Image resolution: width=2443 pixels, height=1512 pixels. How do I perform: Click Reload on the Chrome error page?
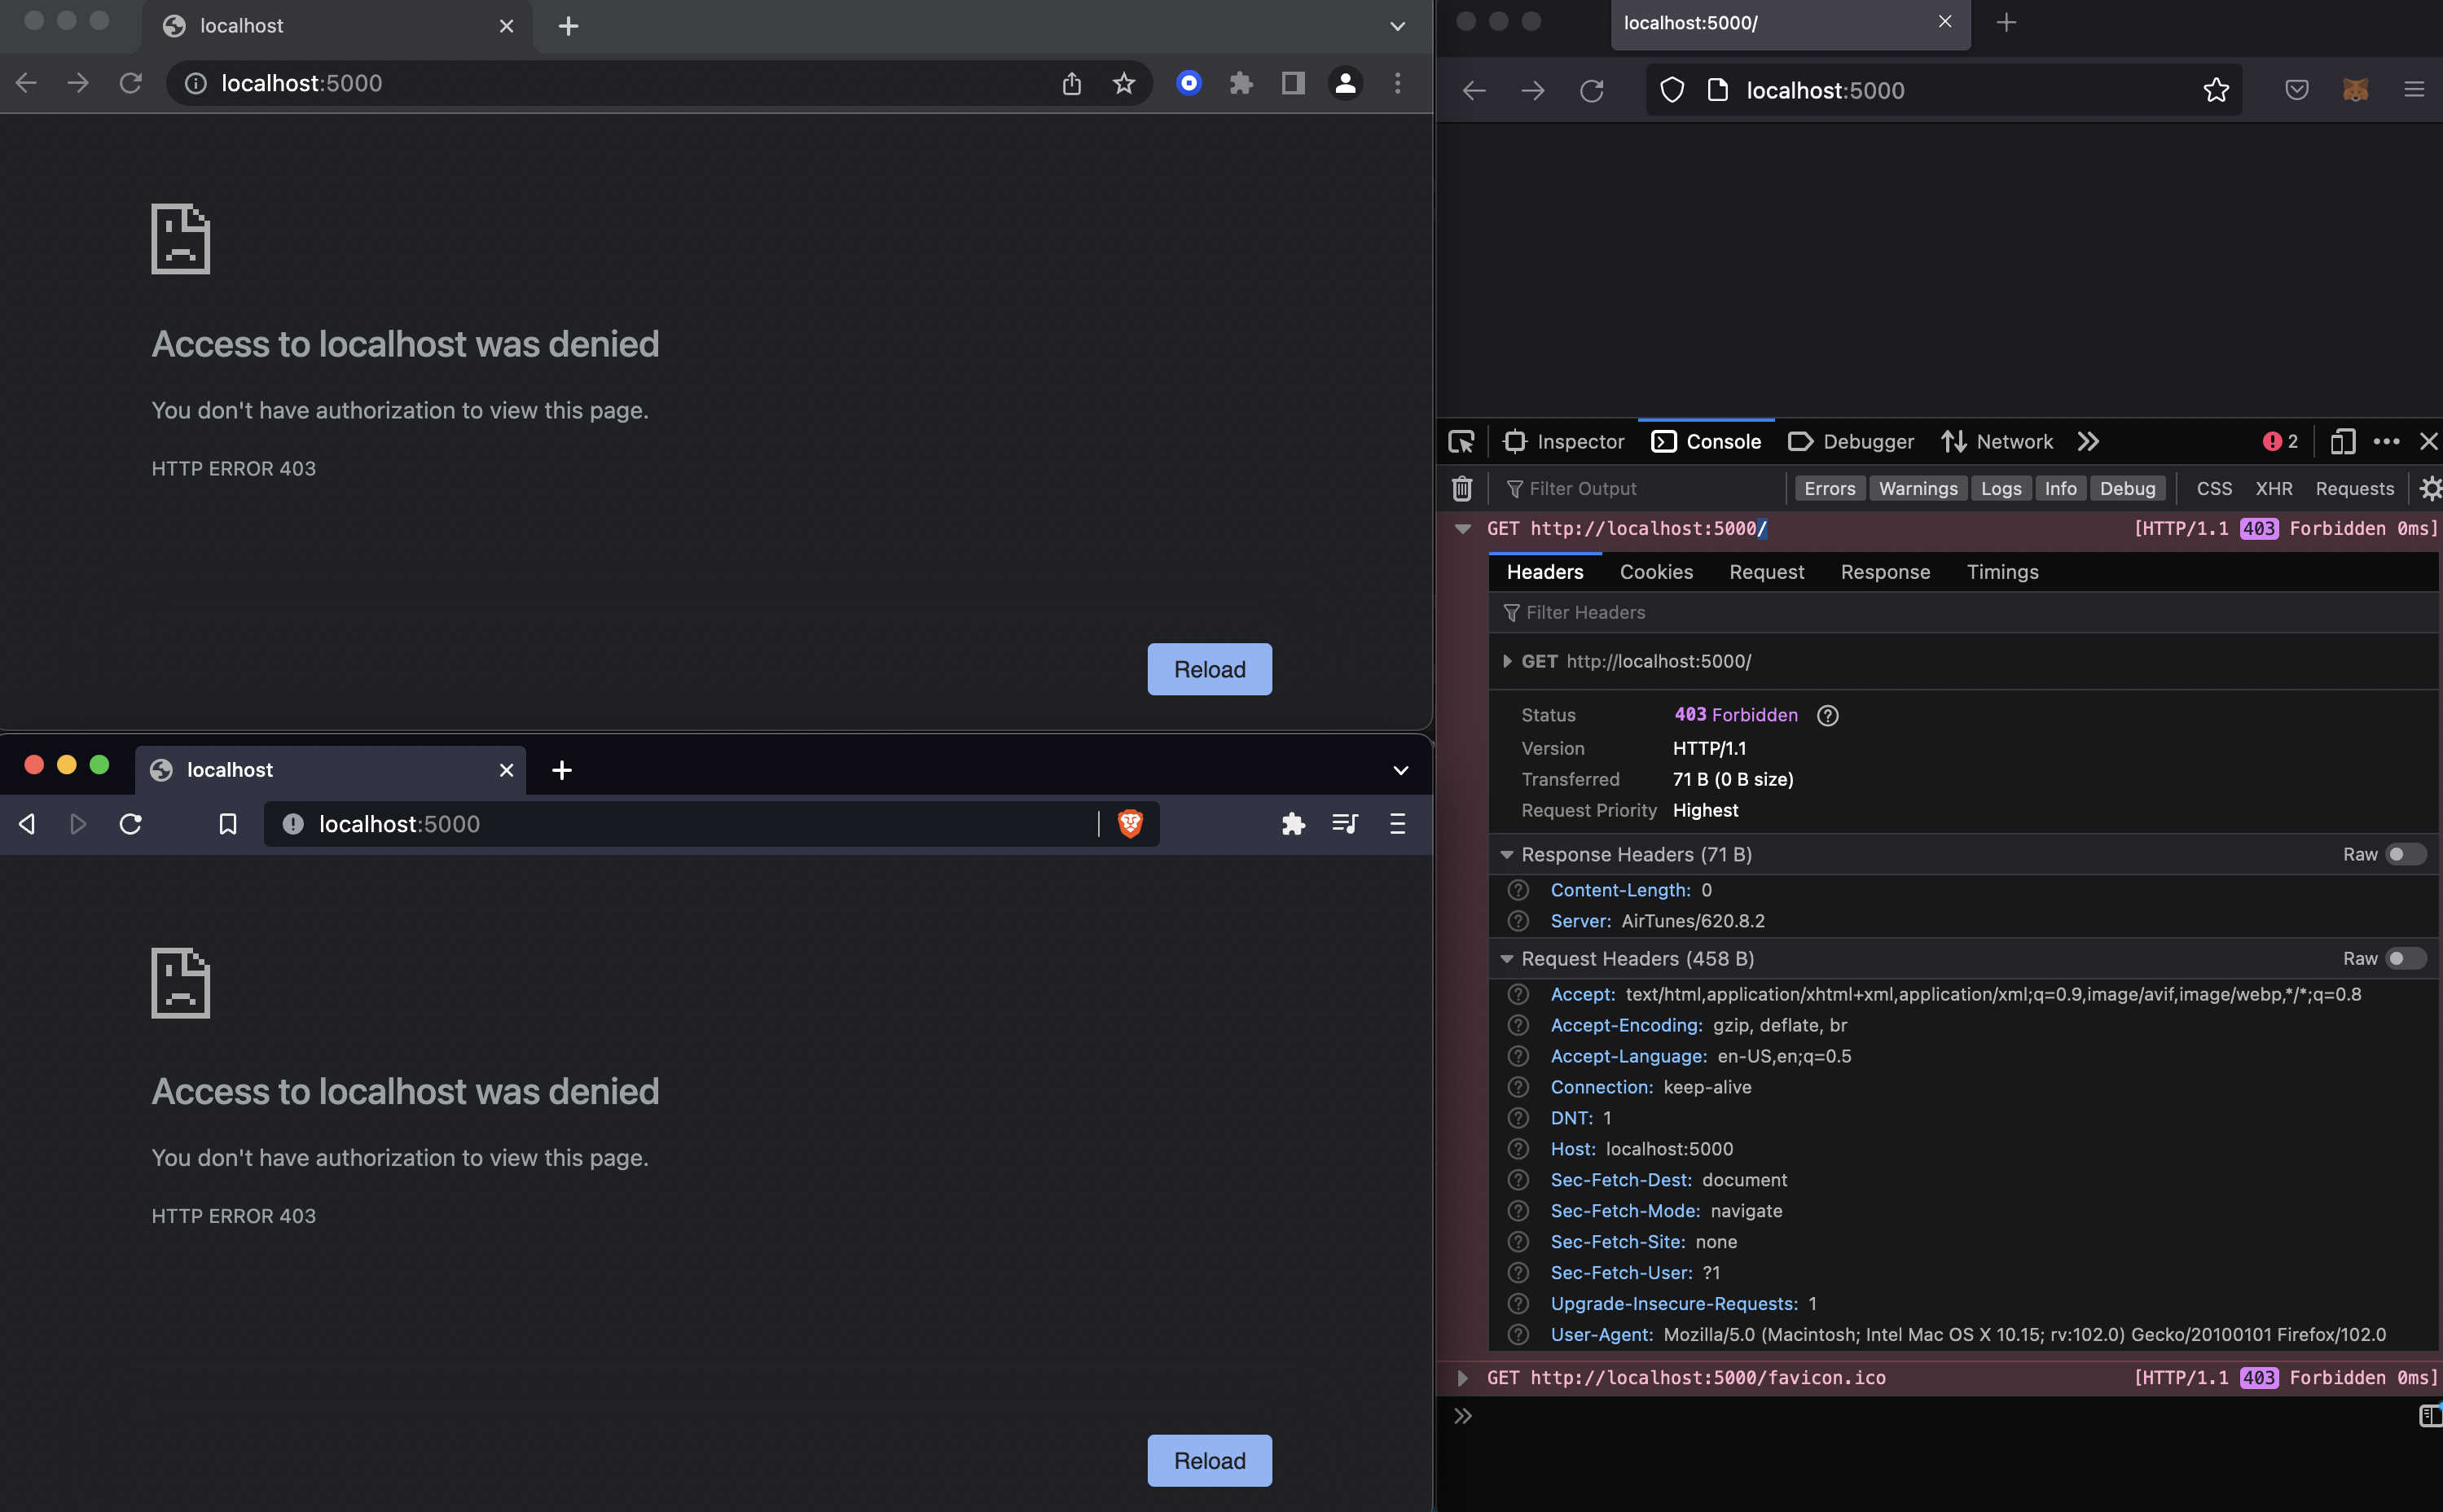1209,669
